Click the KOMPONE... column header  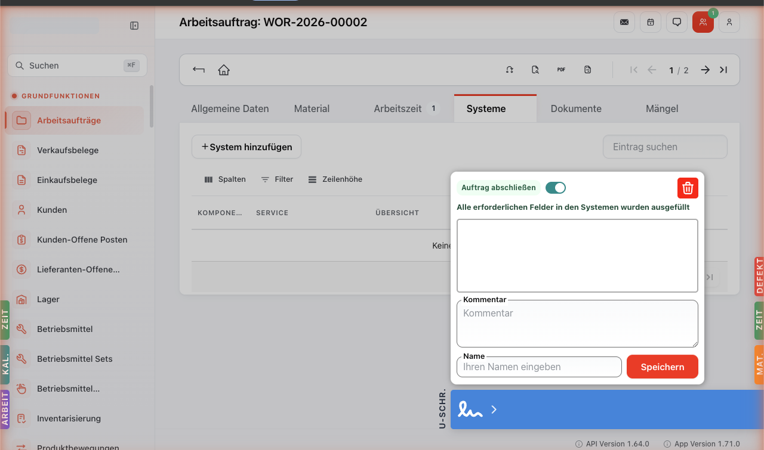(220, 213)
